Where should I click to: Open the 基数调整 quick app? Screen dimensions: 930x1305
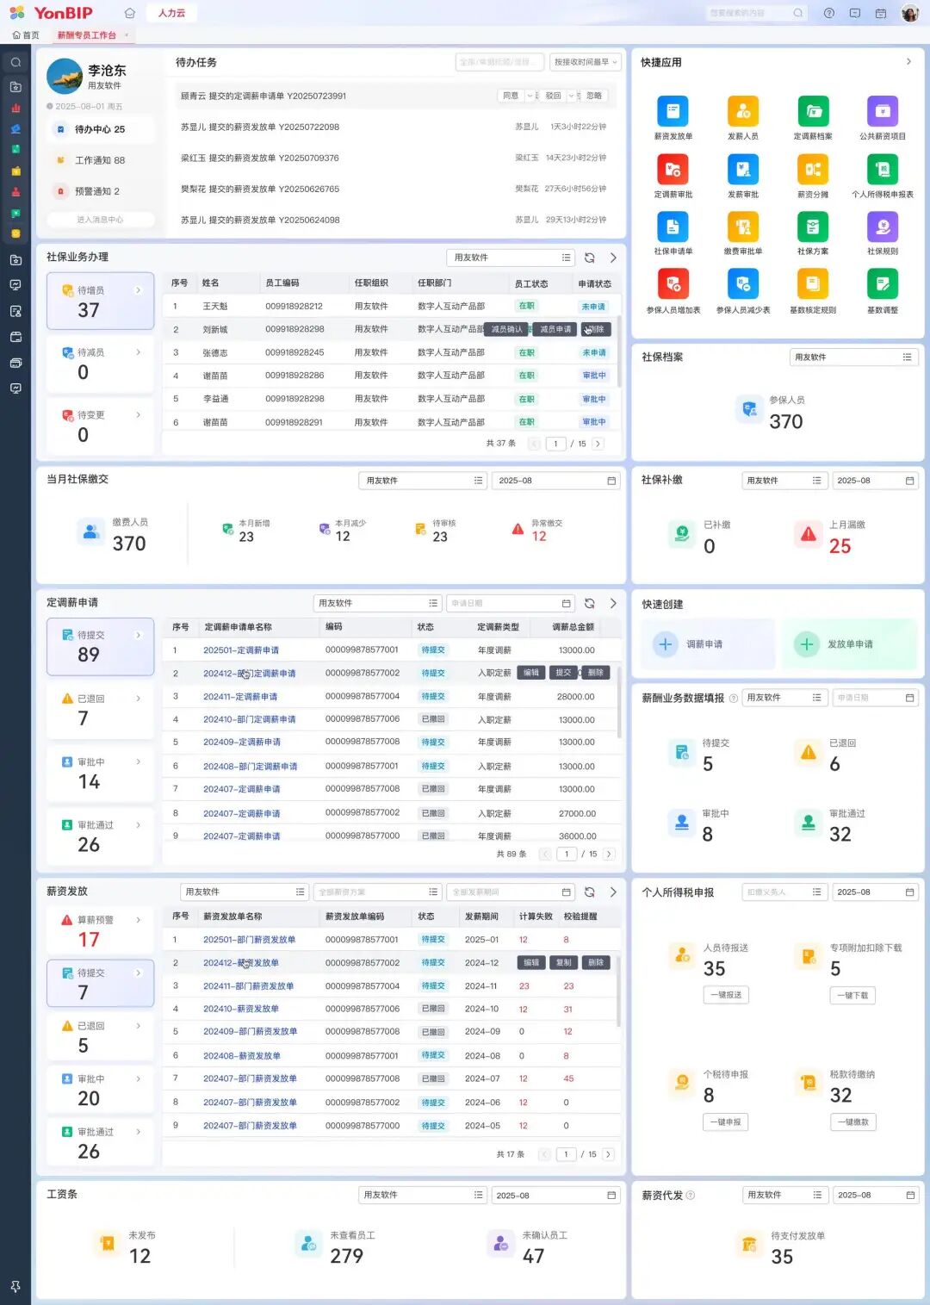point(882,285)
